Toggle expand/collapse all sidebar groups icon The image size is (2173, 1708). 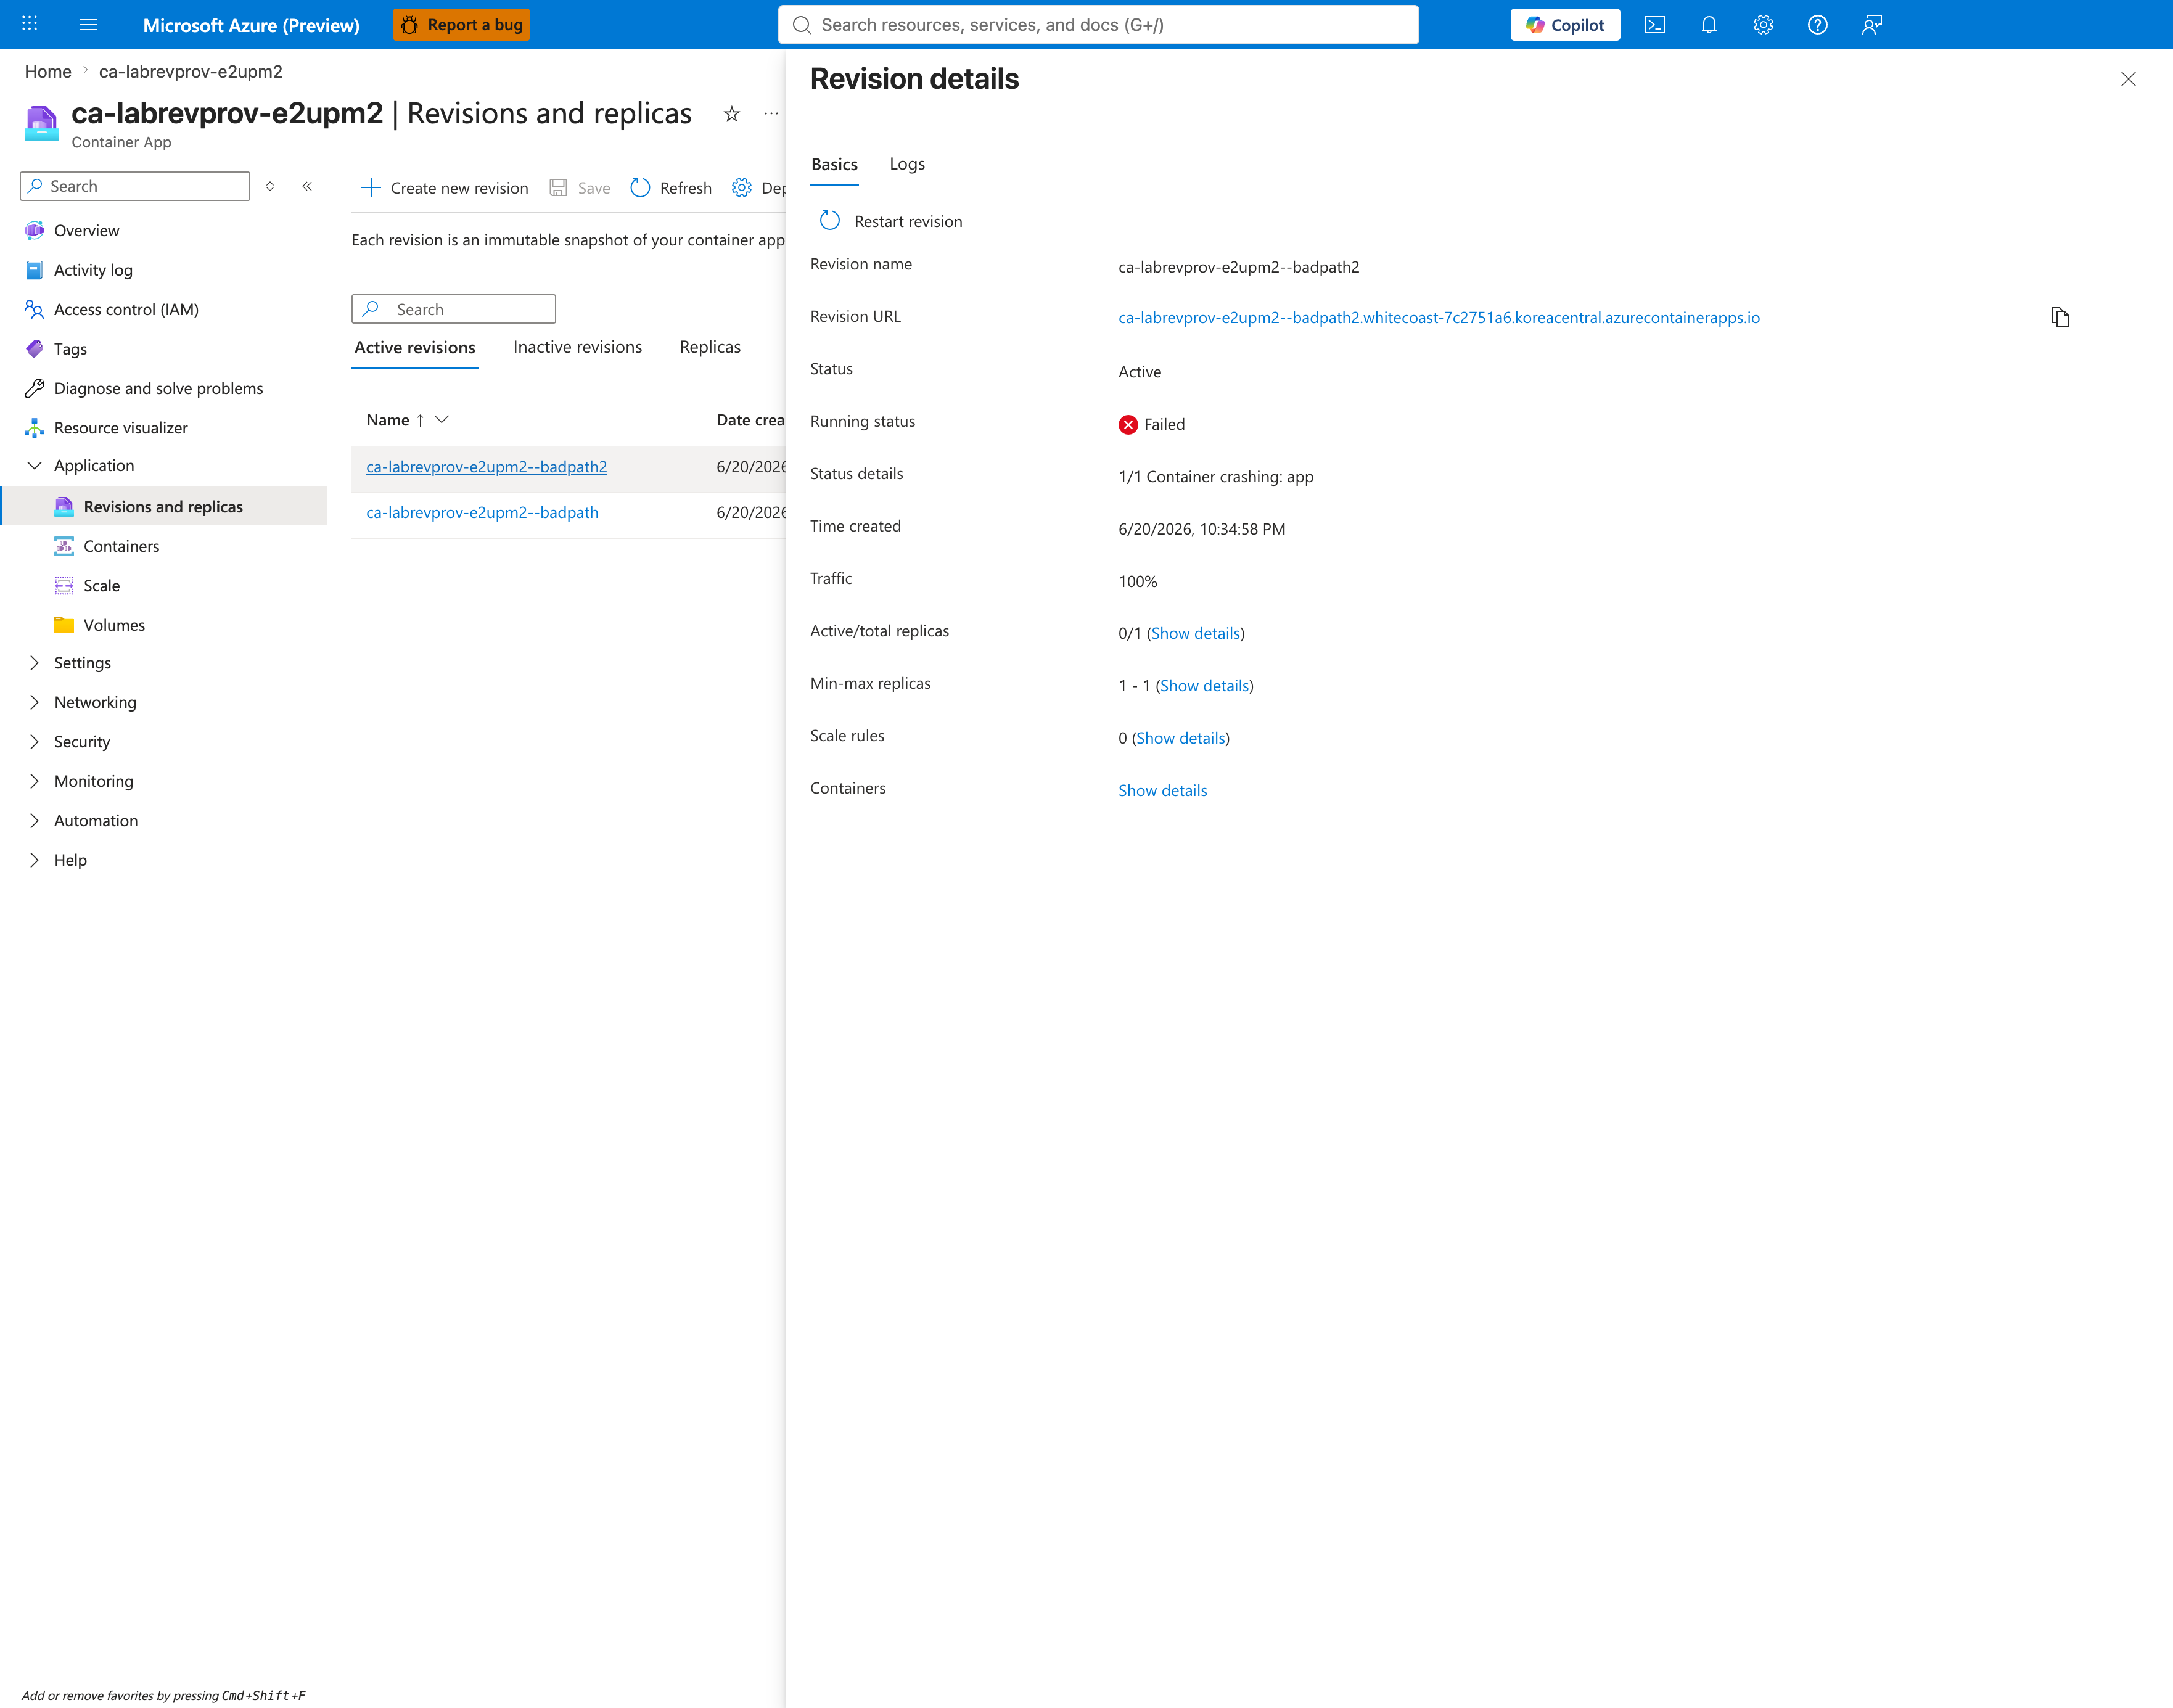(x=270, y=186)
